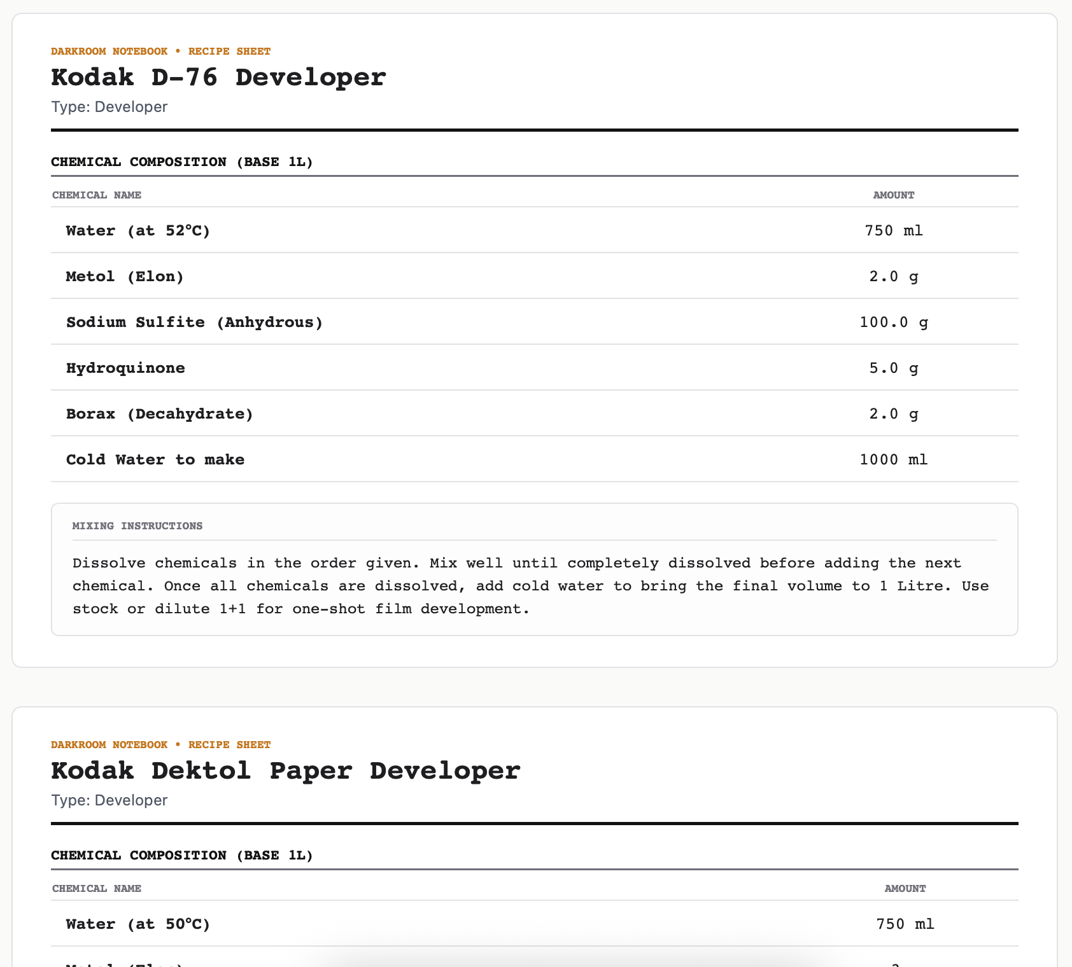Click the 2.0 g Borax amount
This screenshot has width=1072, height=967.
click(x=894, y=414)
